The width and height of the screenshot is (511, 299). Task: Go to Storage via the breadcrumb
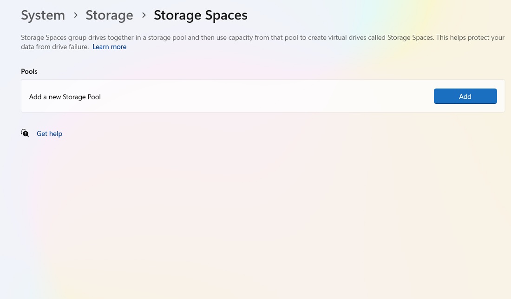(109, 15)
